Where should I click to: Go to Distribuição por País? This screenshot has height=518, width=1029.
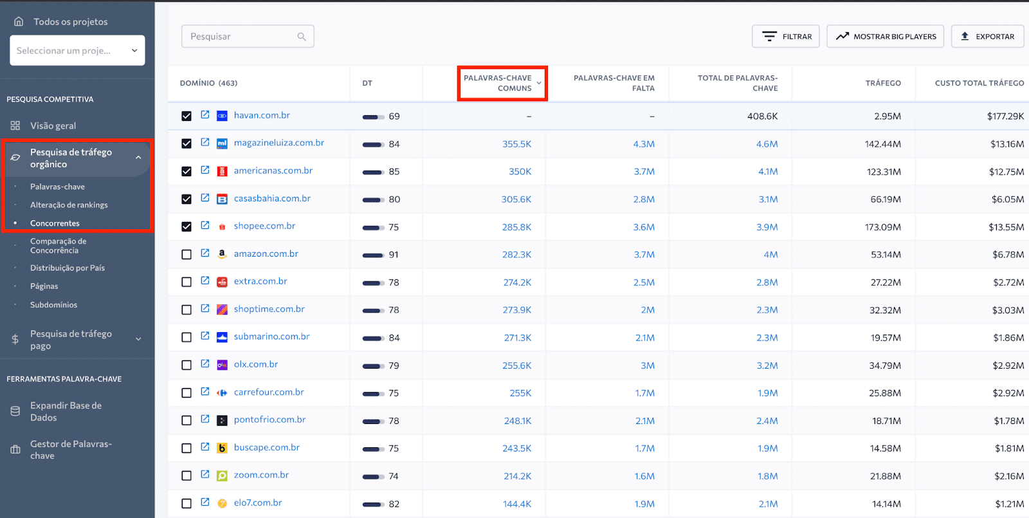pos(68,268)
